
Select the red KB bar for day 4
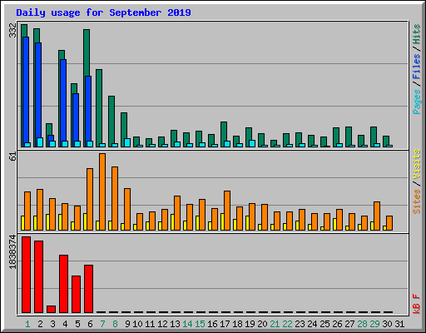click(63, 284)
